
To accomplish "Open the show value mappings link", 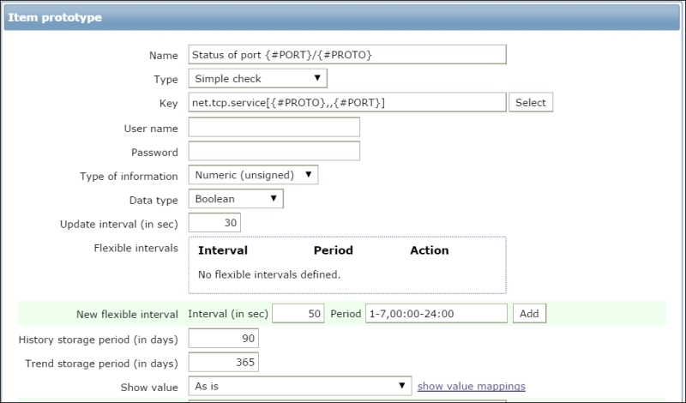I will [x=471, y=387].
